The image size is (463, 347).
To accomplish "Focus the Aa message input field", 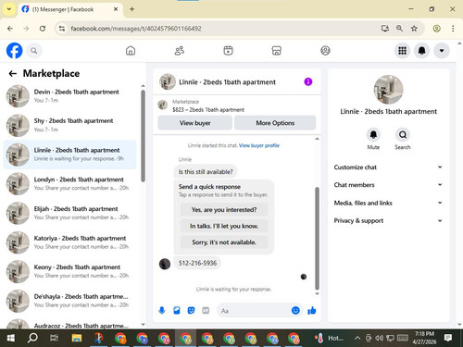I will pos(255,311).
